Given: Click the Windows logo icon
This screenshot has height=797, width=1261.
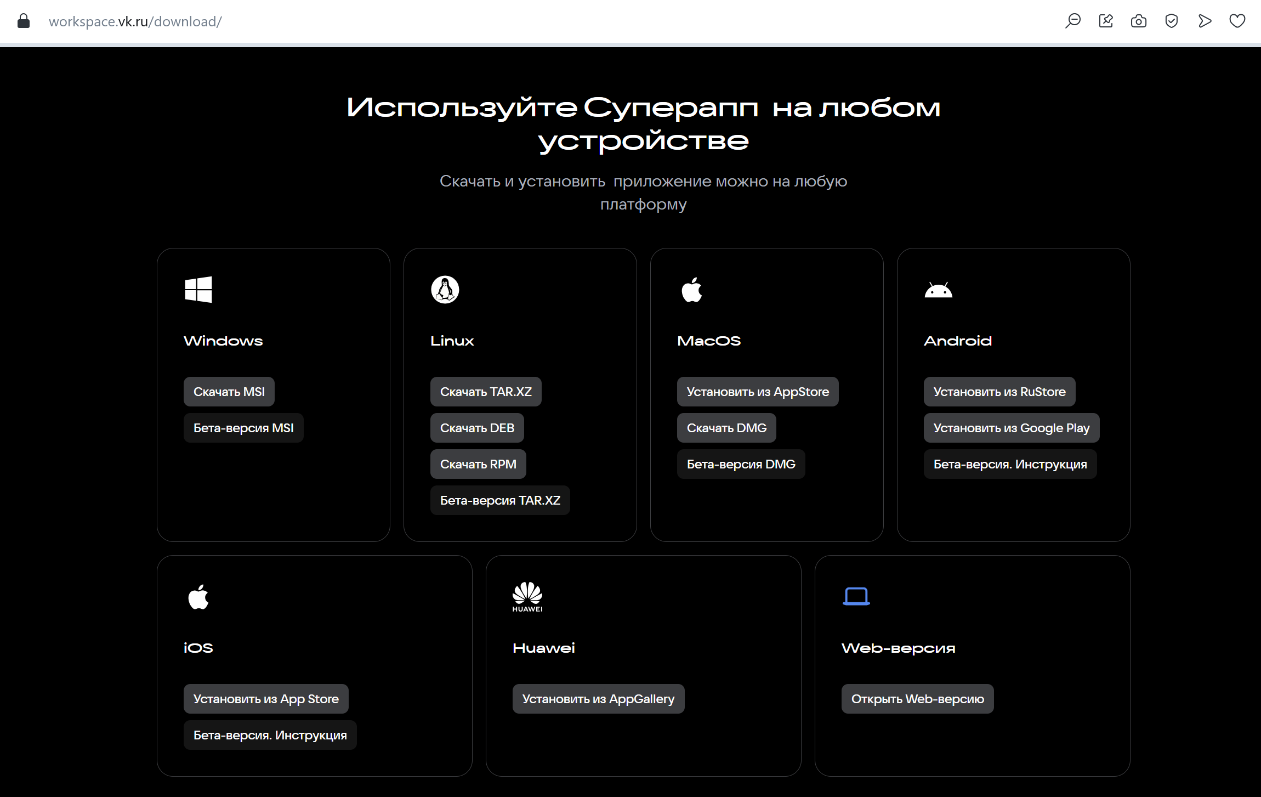Looking at the screenshot, I should (198, 289).
